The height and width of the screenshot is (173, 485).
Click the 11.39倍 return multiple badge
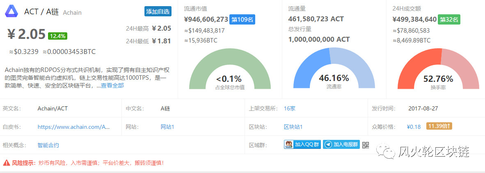(439, 126)
